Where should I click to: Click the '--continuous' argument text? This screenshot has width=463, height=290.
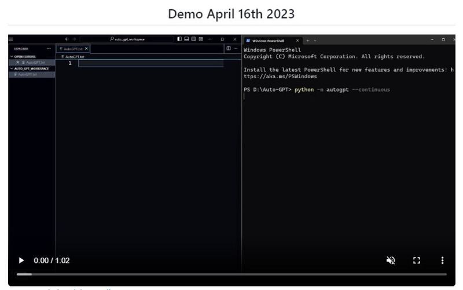[x=371, y=90]
